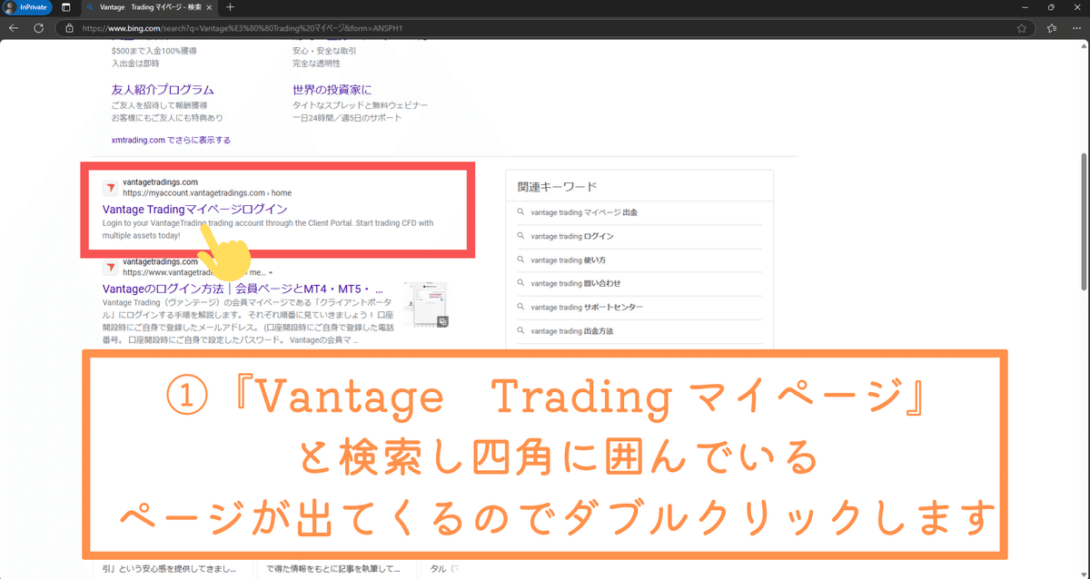Click '関連キーワード' heading
1090x579 pixels.
point(557,187)
